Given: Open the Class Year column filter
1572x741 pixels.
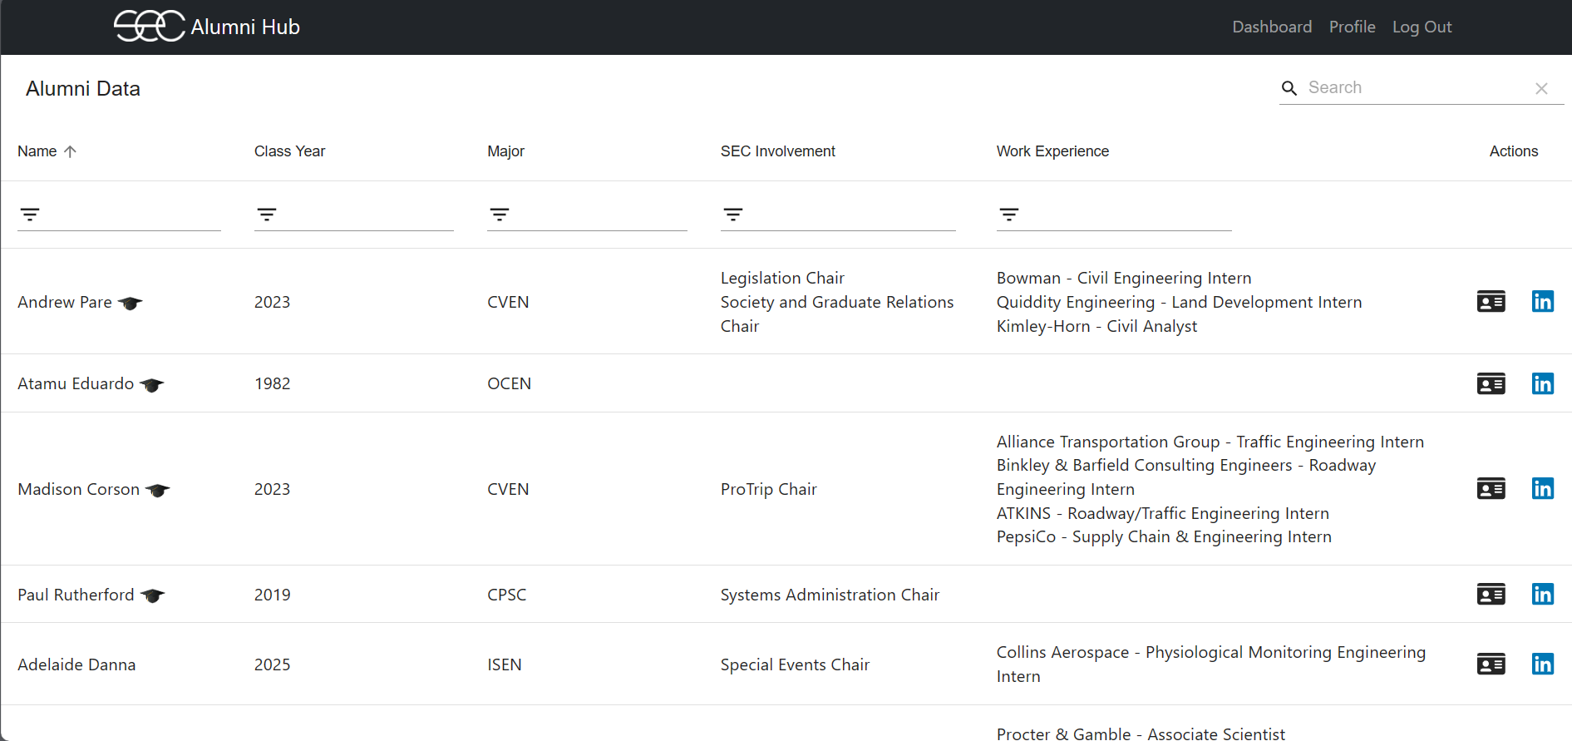Looking at the screenshot, I should click(267, 215).
